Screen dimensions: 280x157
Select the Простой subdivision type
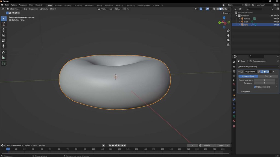click(268, 76)
